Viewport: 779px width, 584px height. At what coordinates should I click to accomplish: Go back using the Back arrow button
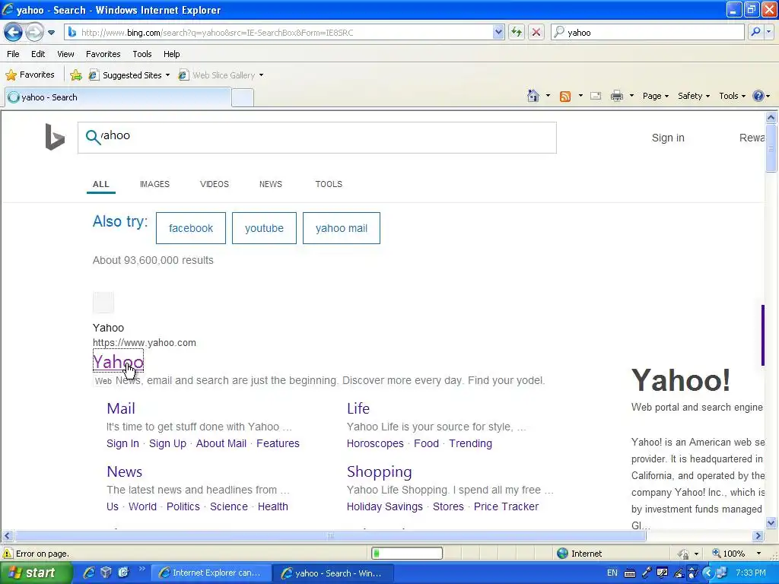tap(13, 33)
